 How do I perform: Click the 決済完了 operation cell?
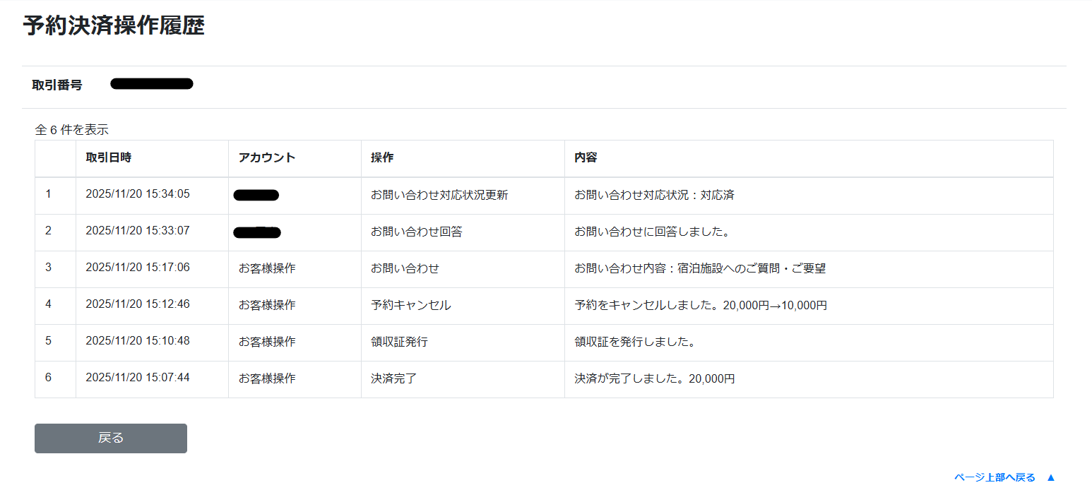[393, 378]
